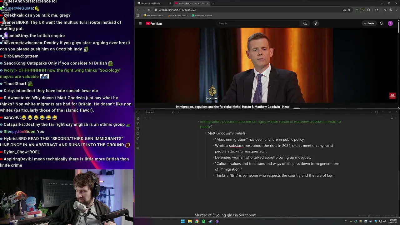
Task: Open Obsidian note more options menu
Action: pos(396,118)
